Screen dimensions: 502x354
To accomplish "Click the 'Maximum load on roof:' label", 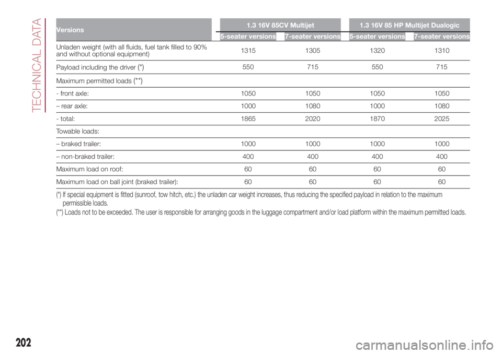I will (89, 169).
